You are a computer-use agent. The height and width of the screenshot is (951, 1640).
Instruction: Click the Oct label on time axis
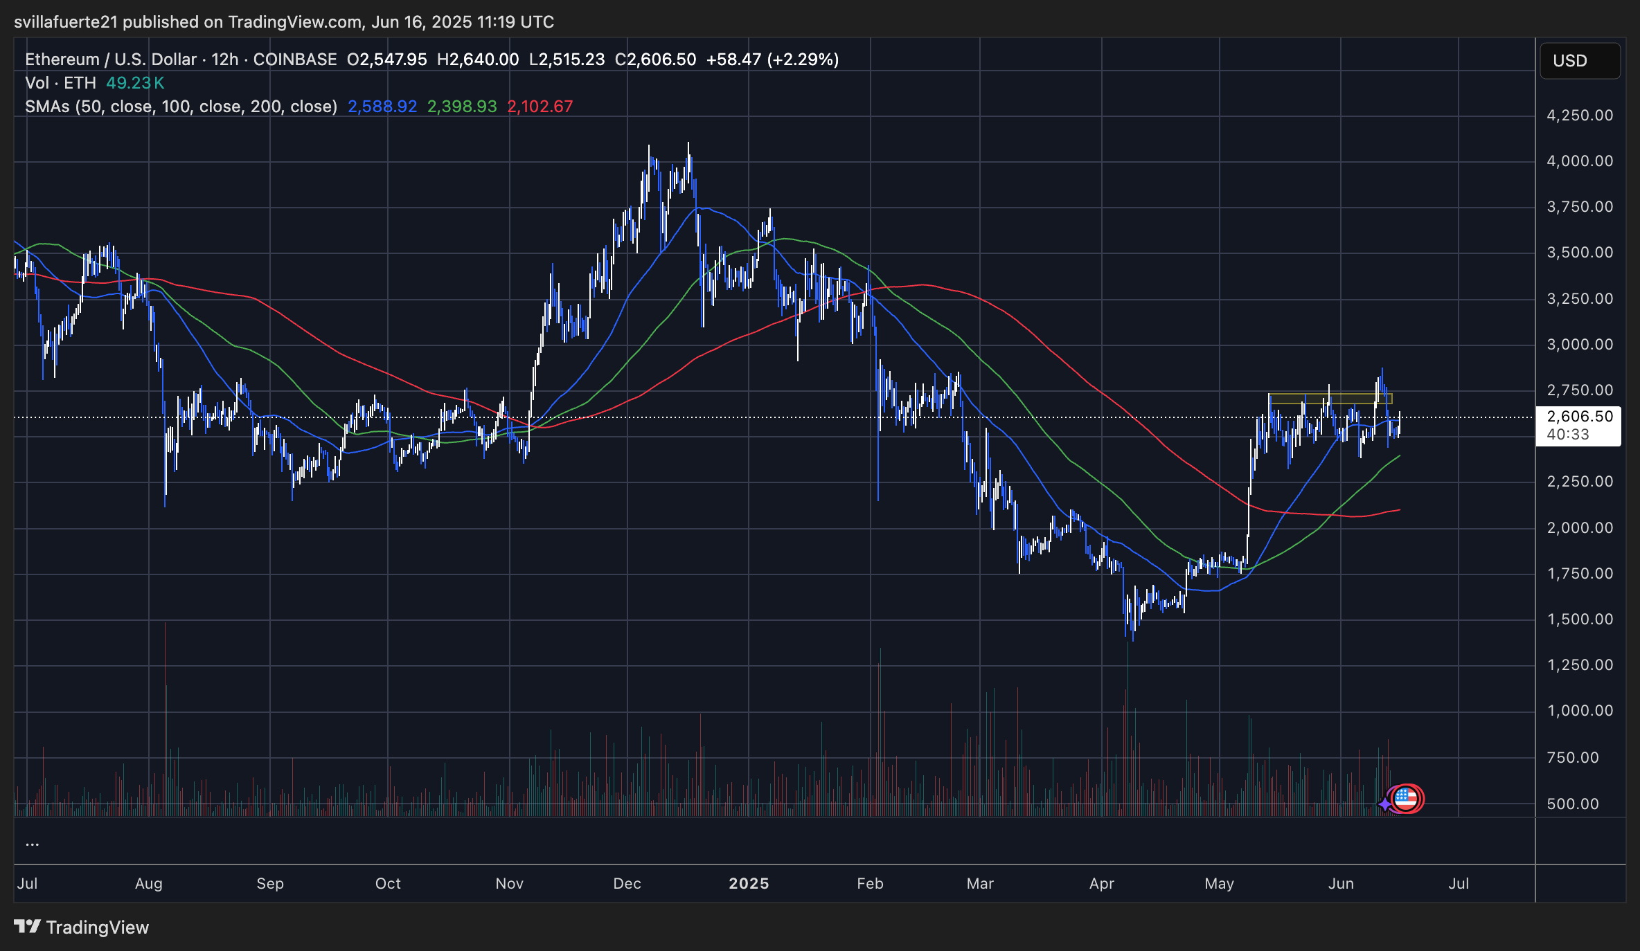coord(388,884)
